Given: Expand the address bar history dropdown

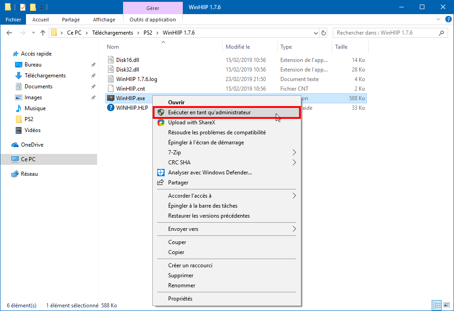Looking at the screenshot, I should click(315, 33).
